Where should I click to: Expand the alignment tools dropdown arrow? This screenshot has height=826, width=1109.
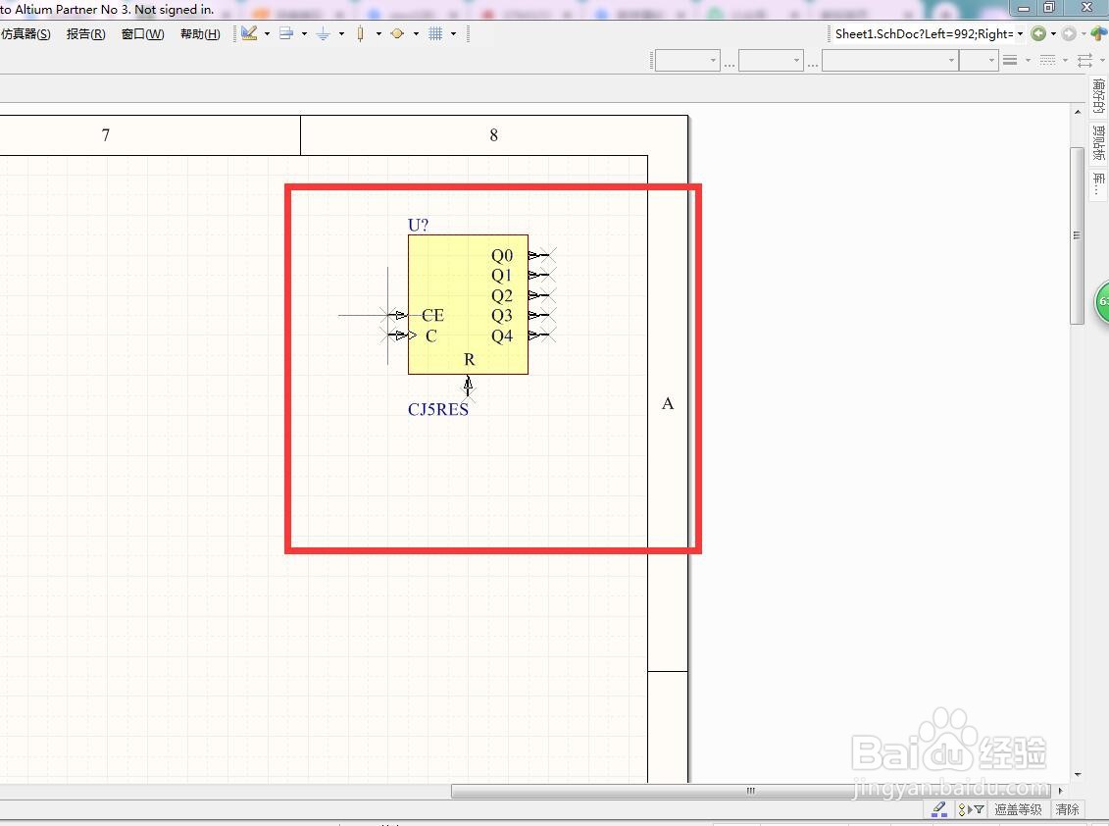pos(304,33)
